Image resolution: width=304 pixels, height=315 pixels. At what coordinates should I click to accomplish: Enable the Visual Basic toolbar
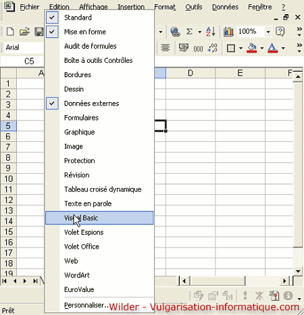tap(99, 218)
